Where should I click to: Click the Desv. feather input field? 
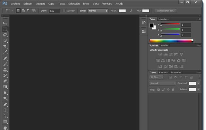click(54, 11)
